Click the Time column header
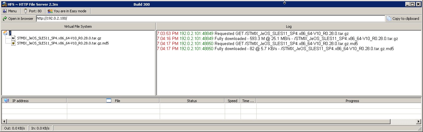The image size is (423, 132). point(248,101)
